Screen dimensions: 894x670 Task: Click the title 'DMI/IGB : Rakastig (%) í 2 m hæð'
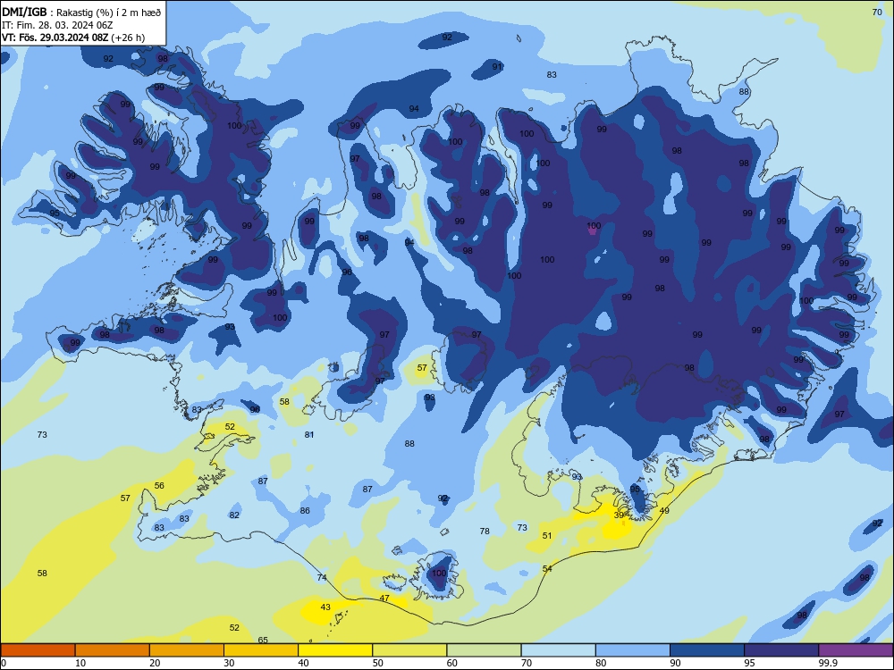(81, 12)
